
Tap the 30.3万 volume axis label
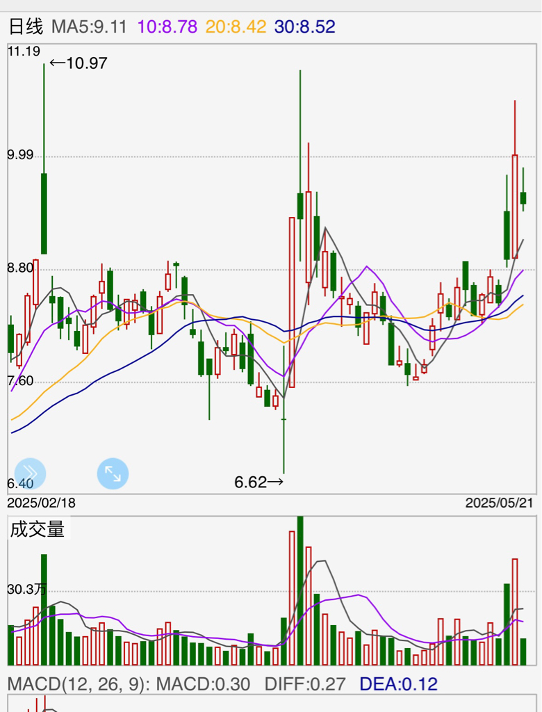click(x=27, y=589)
